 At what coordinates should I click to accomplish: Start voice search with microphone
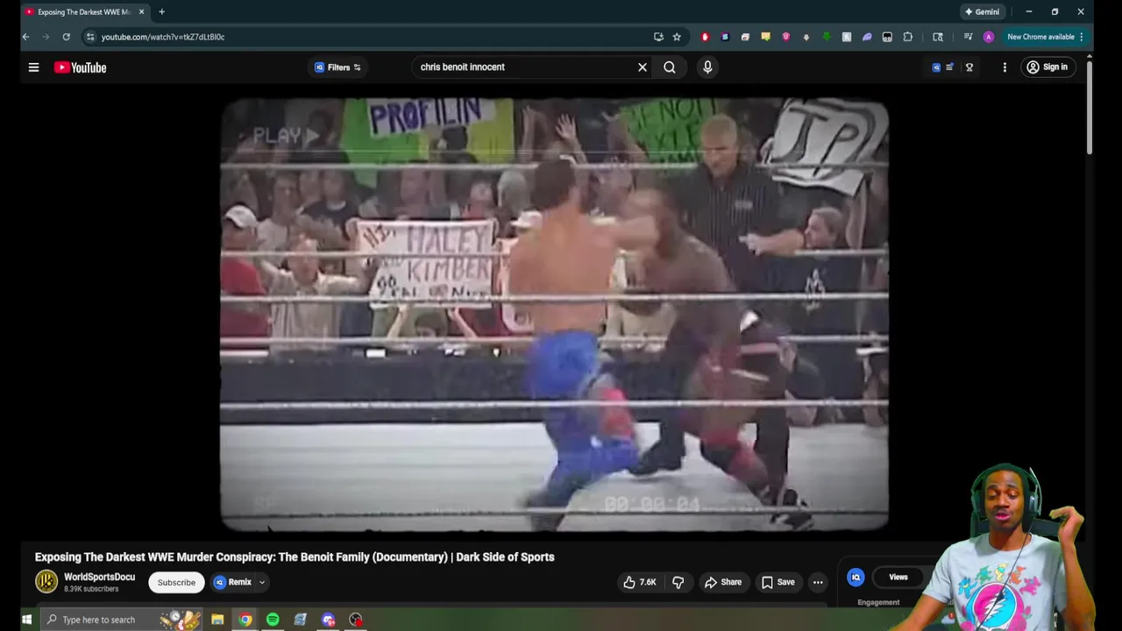click(x=707, y=67)
